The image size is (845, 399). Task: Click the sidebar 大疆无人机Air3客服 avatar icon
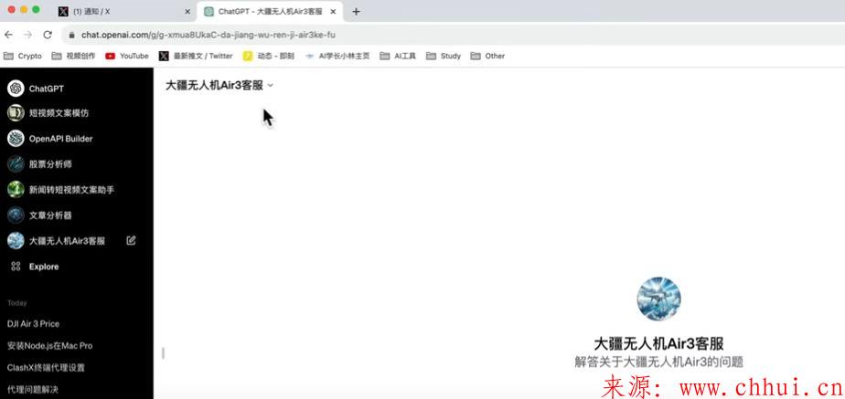(x=16, y=240)
